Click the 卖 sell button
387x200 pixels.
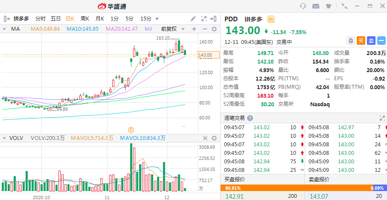(371, 41)
